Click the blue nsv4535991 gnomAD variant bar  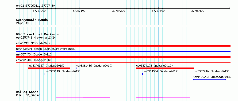point(123,51)
